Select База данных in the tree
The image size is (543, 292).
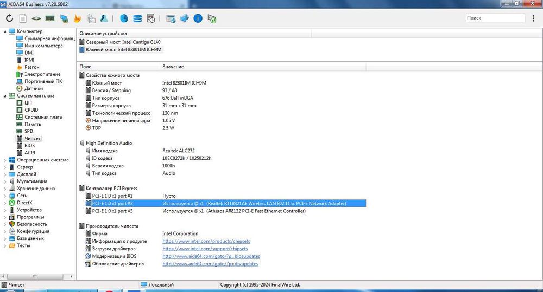coord(26,238)
